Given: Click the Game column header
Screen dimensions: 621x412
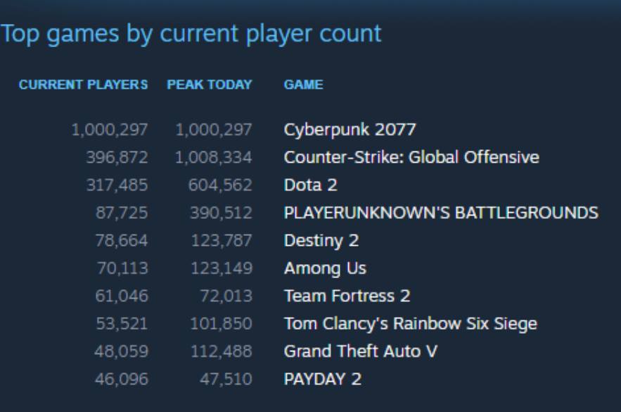Looking at the screenshot, I should (x=303, y=85).
